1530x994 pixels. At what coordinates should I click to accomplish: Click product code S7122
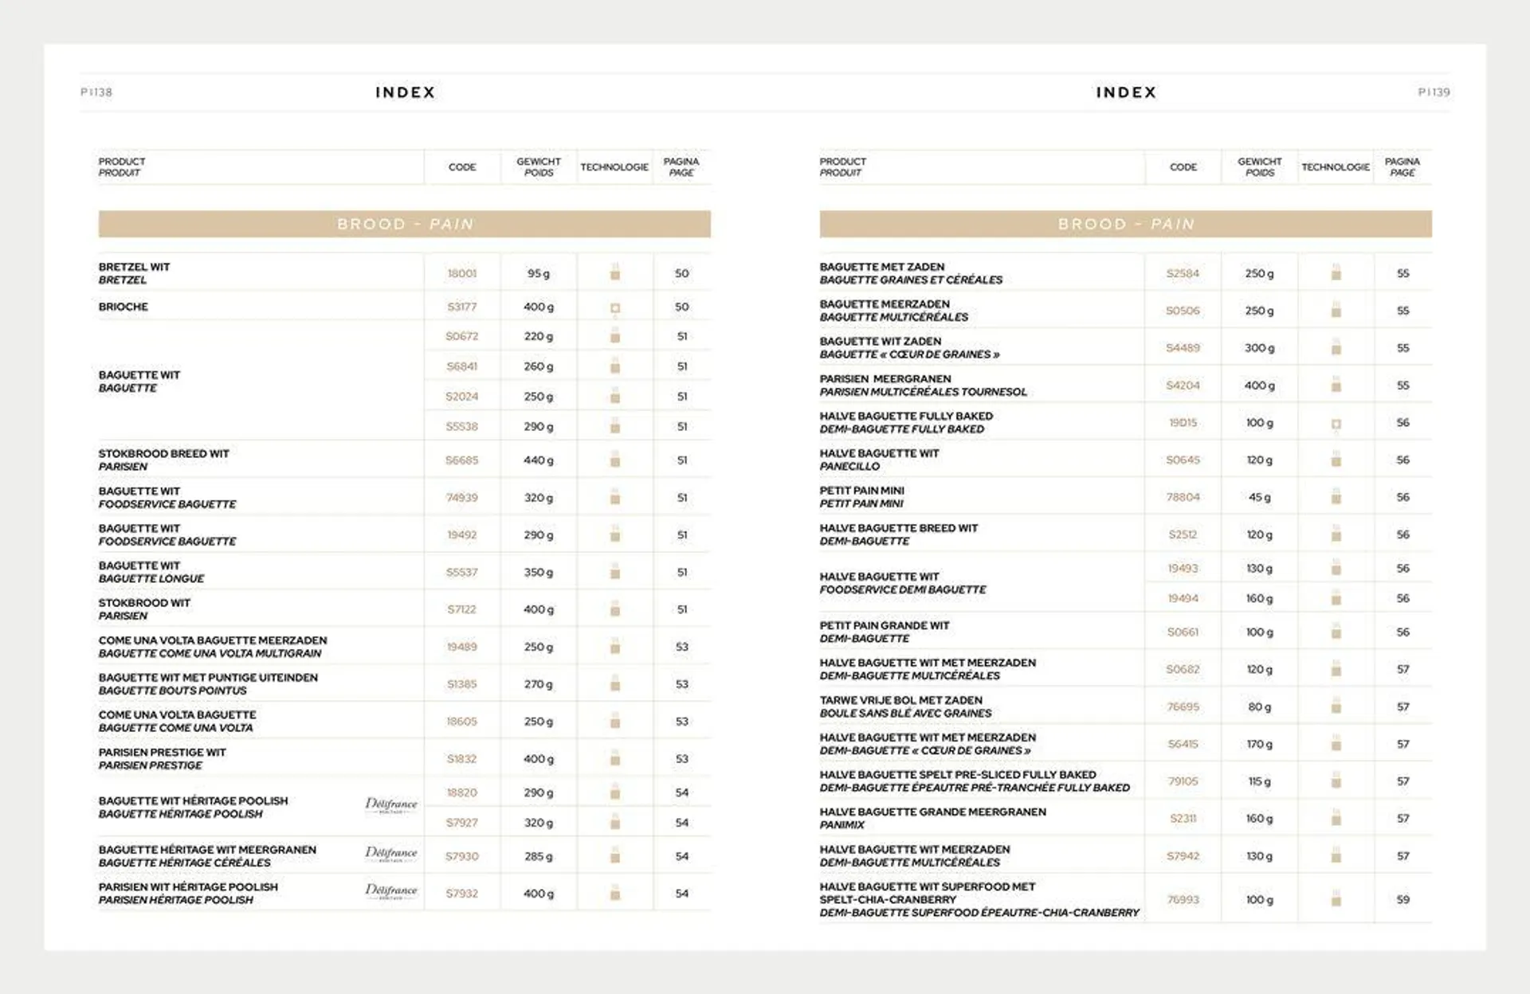click(x=462, y=609)
